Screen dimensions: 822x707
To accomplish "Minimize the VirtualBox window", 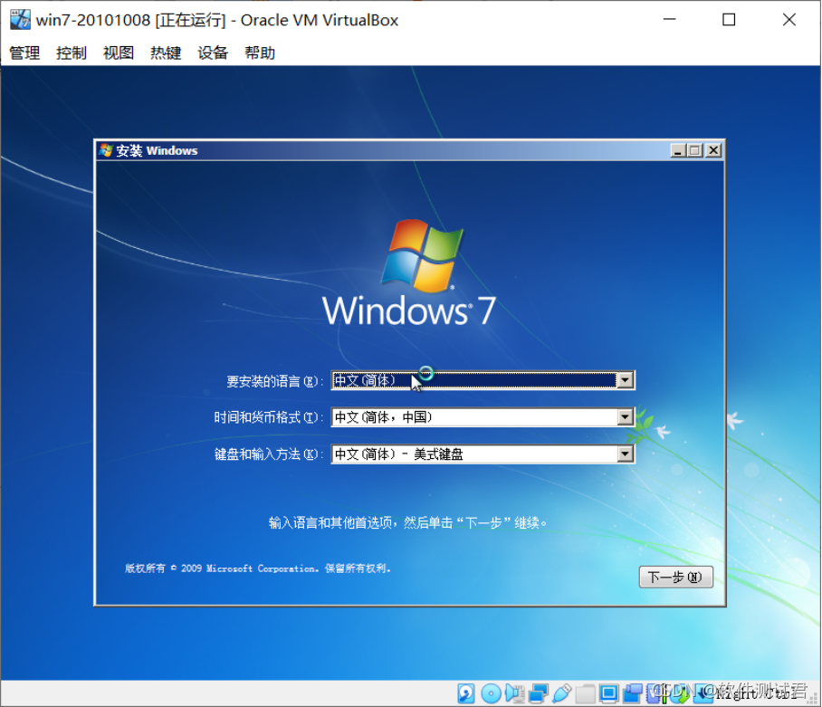I will 669,20.
